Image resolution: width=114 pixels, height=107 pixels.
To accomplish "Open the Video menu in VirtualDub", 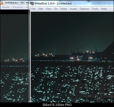I will [64, 9].
